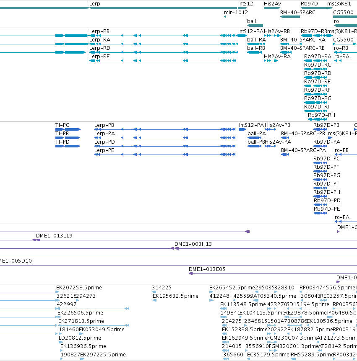This screenshot has height=361, width=357.
Task: Select the Lerp gene label
Action: point(94,4)
